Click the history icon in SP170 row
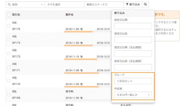181x106 pixels. pyautogui.click(x=81, y=84)
